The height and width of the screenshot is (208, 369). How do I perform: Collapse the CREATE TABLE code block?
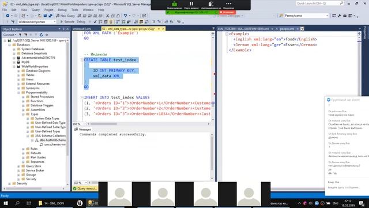coord(82,60)
